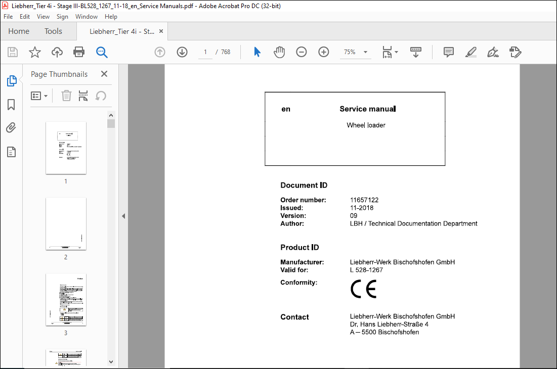Select the Liebherr_Tier 4i document tab
The height and width of the screenshot is (369, 557).
coord(122,31)
